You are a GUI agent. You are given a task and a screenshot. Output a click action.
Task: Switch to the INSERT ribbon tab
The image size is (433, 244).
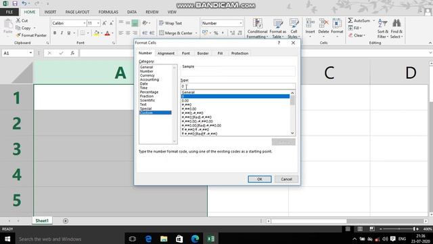(x=50, y=12)
